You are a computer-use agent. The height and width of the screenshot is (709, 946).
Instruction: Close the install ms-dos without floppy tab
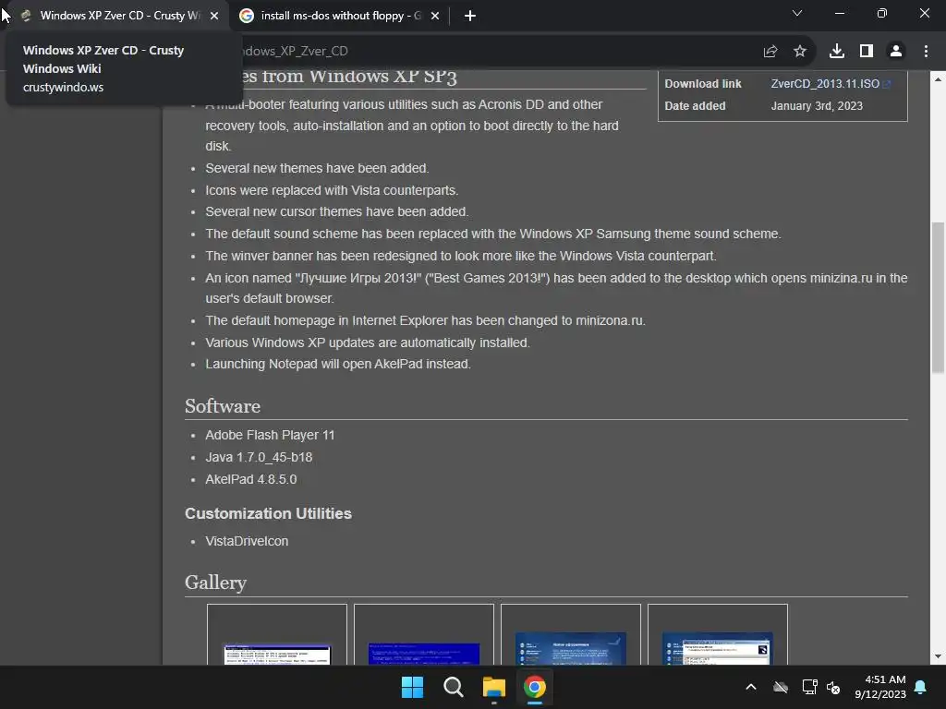point(435,16)
